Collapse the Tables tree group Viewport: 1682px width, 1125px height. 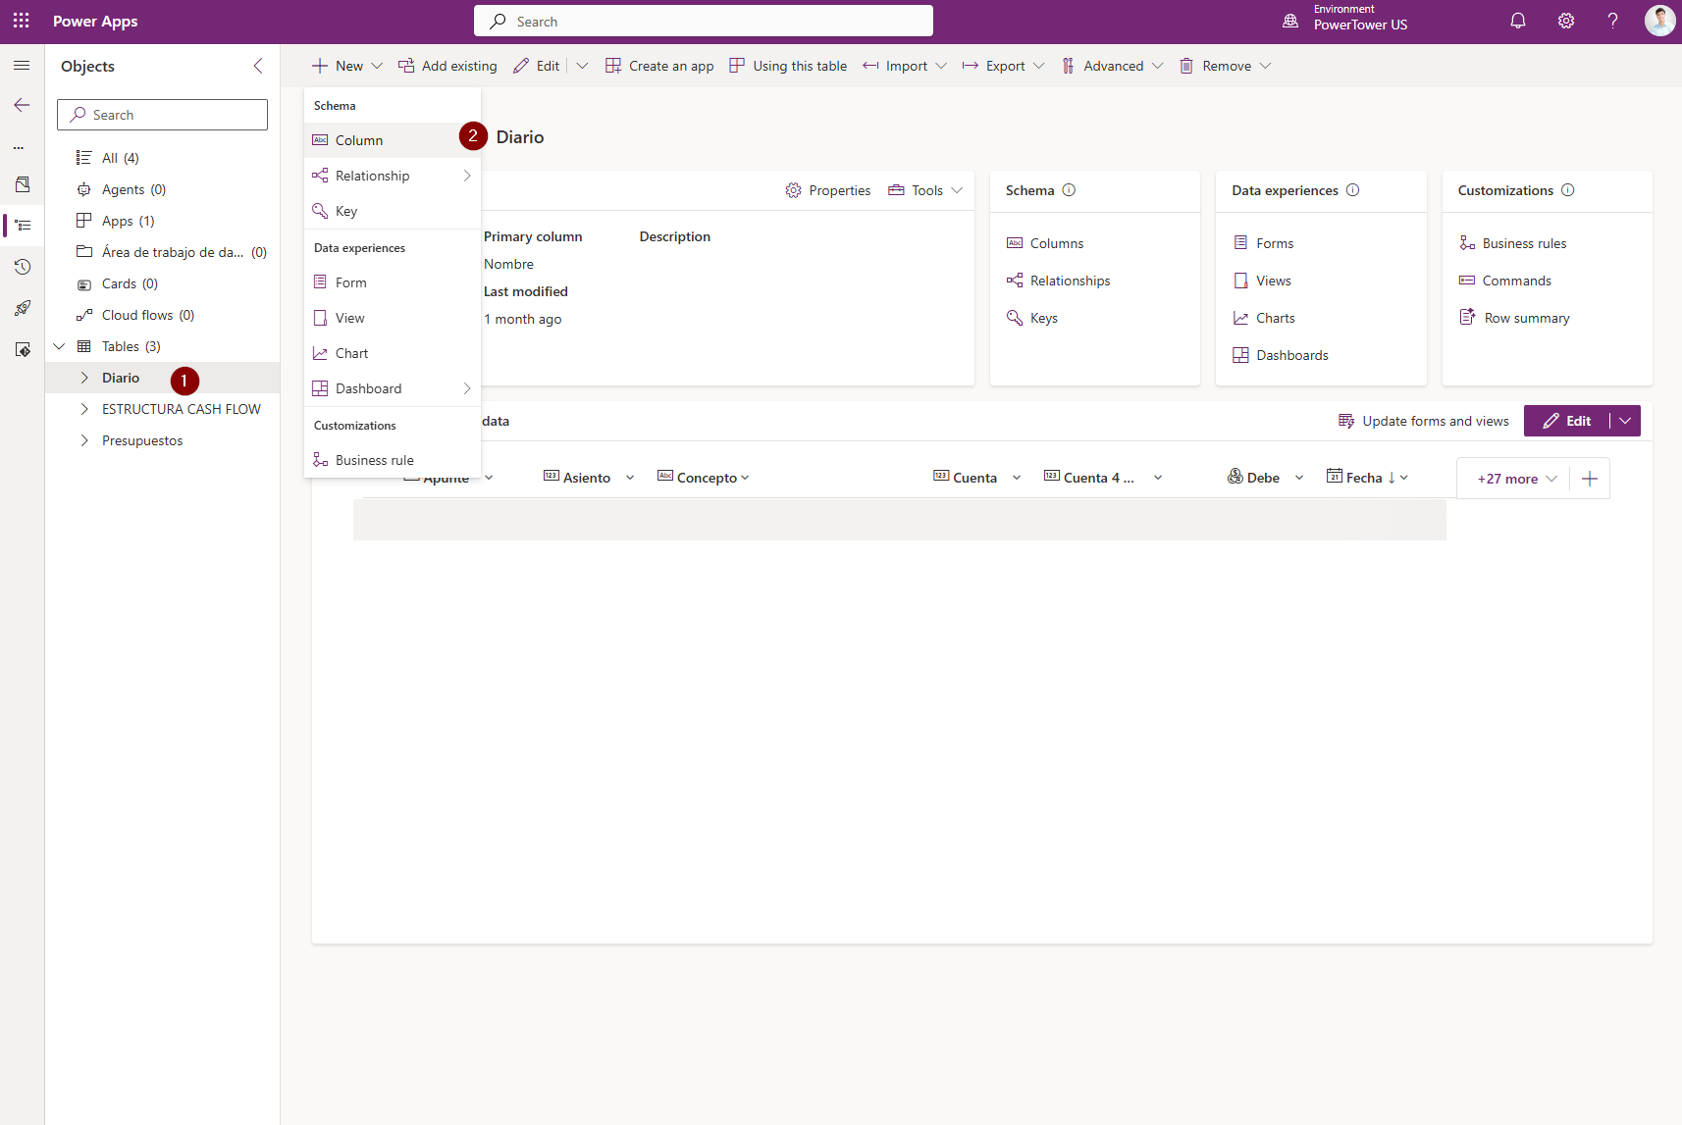coord(60,346)
